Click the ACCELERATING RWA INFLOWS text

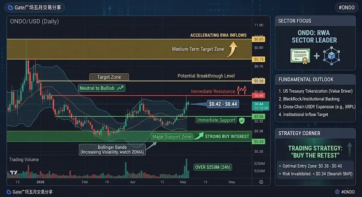coord(218,35)
